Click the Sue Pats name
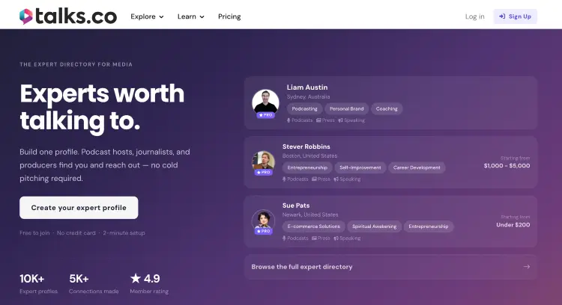This screenshot has width=562, height=305. [x=296, y=206]
